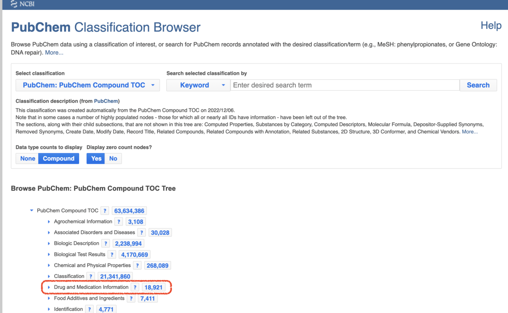Click the count 4,170,669 for Biological Test Results

tap(134, 255)
